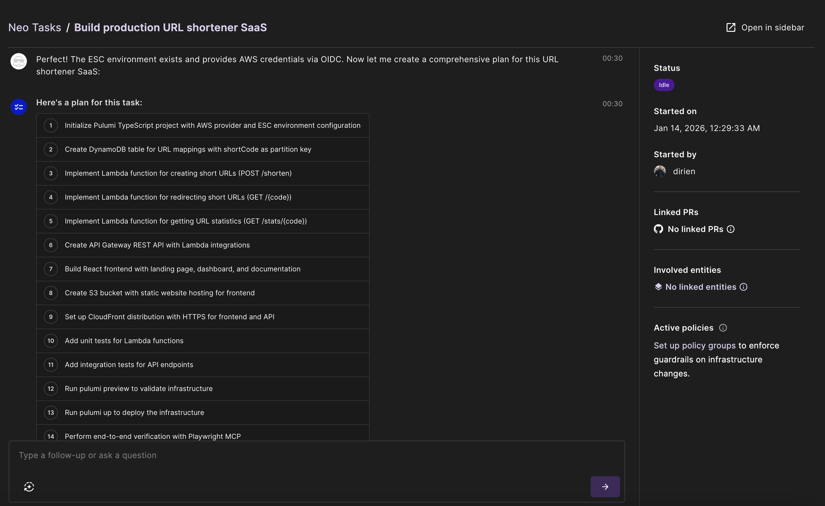Show info about No linked entities
This screenshot has height=506, width=825.
743,287
